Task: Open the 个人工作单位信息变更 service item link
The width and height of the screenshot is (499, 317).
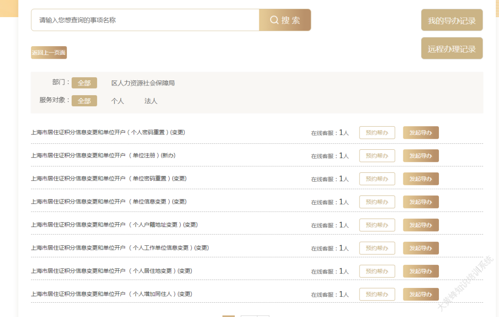Action: pos(120,248)
